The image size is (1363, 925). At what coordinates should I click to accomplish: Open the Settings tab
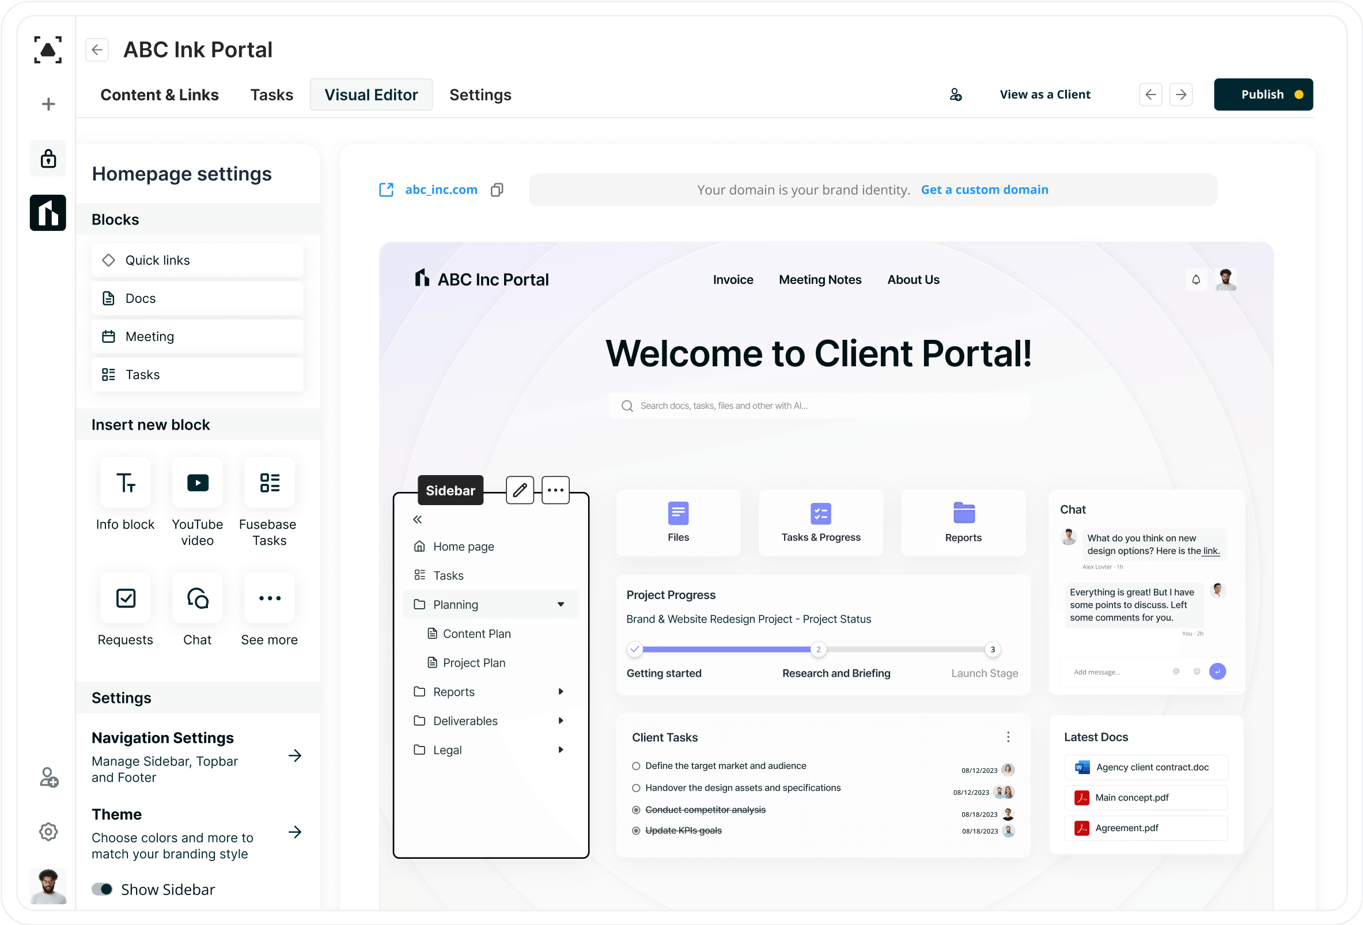pyautogui.click(x=480, y=94)
